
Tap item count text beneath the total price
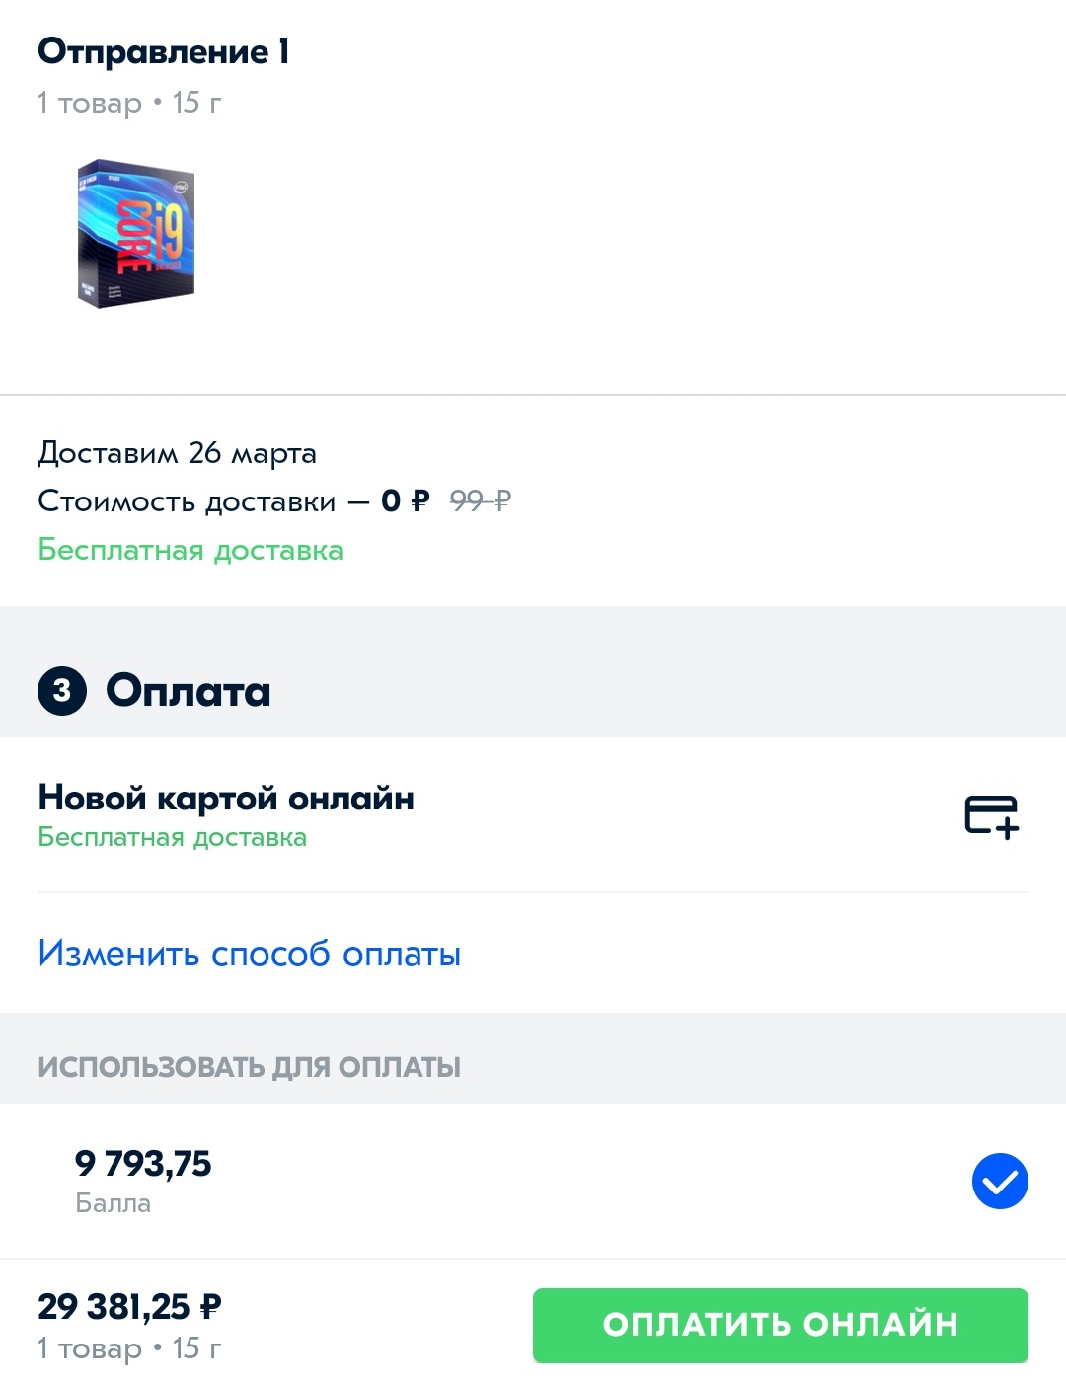click(129, 1348)
